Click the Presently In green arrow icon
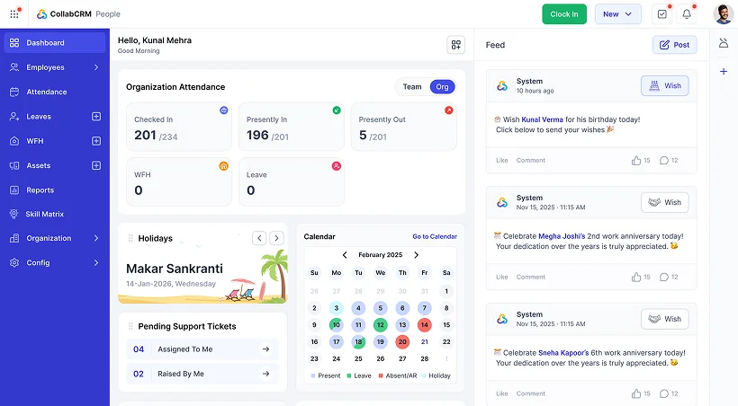This screenshot has width=738, height=406. click(x=337, y=110)
